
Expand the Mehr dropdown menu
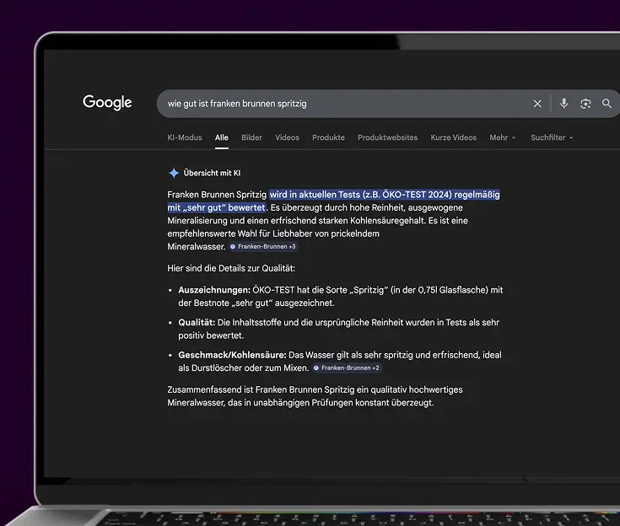[502, 137]
